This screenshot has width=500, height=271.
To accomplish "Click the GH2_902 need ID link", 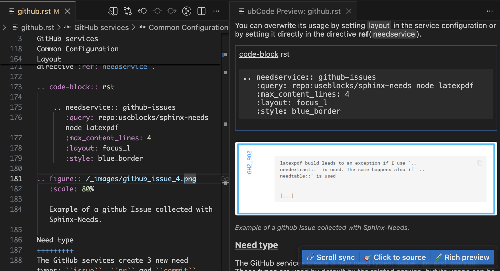I will click(x=249, y=162).
